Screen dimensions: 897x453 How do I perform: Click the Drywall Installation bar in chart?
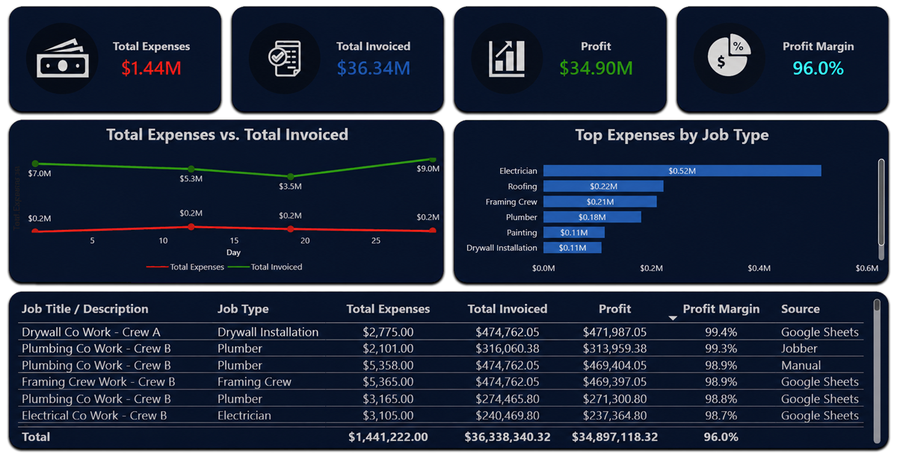click(x=573, y=248)
